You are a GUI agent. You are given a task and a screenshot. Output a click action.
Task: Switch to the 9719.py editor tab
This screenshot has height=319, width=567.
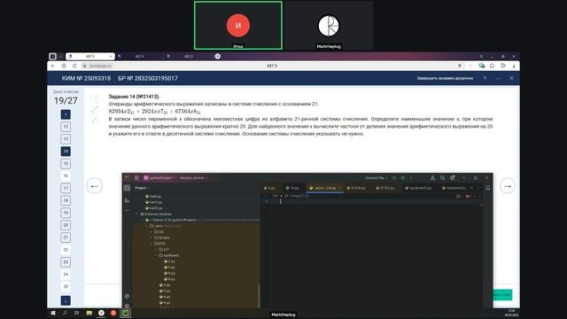coord(356,188)
